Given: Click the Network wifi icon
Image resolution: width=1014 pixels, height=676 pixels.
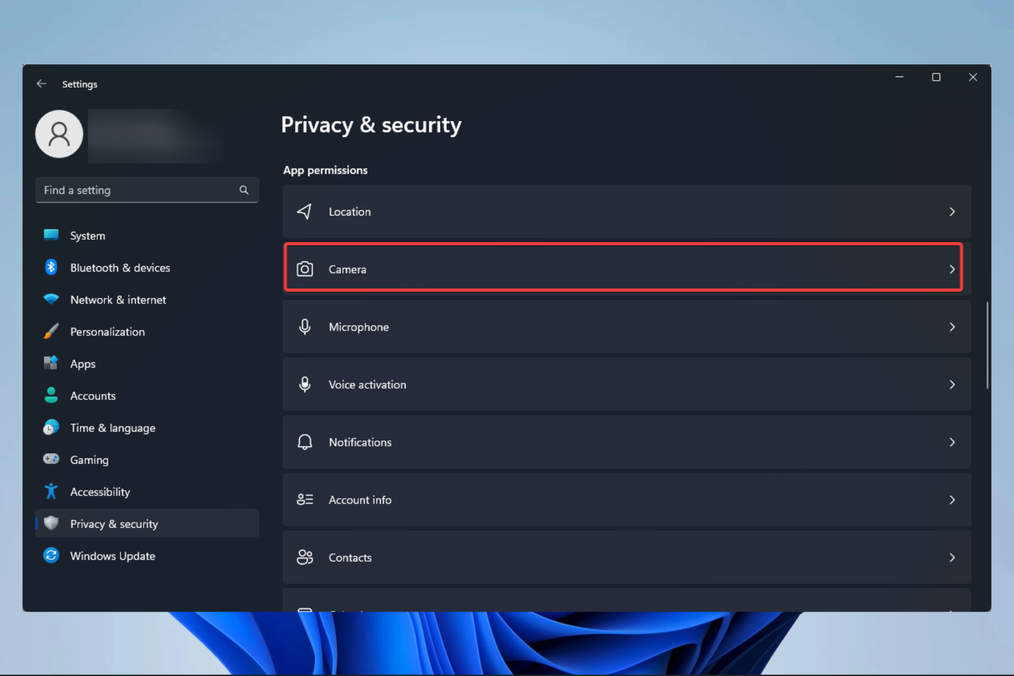Looking at the screenshot, I should pos(51,299).
